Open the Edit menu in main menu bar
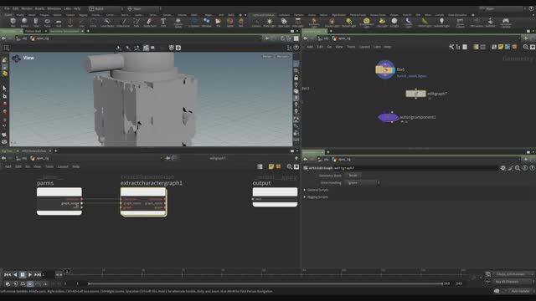Image resolution: width=536 pixels, height=301 pixels. (16, 8)
